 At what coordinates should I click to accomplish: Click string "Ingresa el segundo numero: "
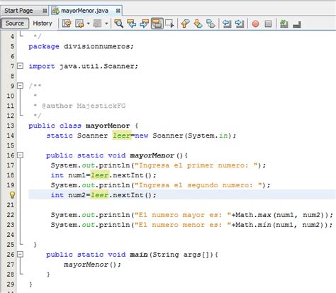[198, 185]
